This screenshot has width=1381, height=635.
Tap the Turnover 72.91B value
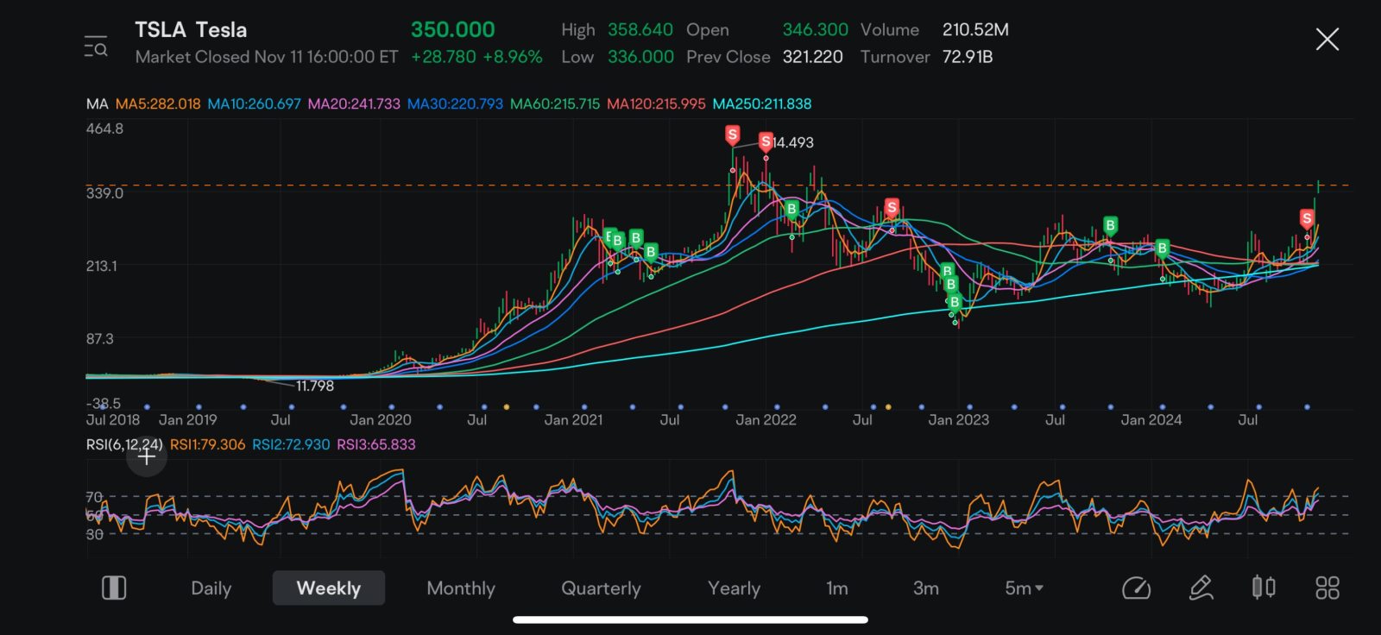click(x=927, y=57)
